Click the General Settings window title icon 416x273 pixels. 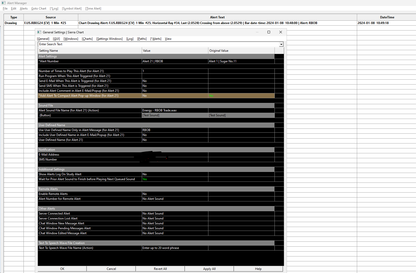tap(39, 32)
